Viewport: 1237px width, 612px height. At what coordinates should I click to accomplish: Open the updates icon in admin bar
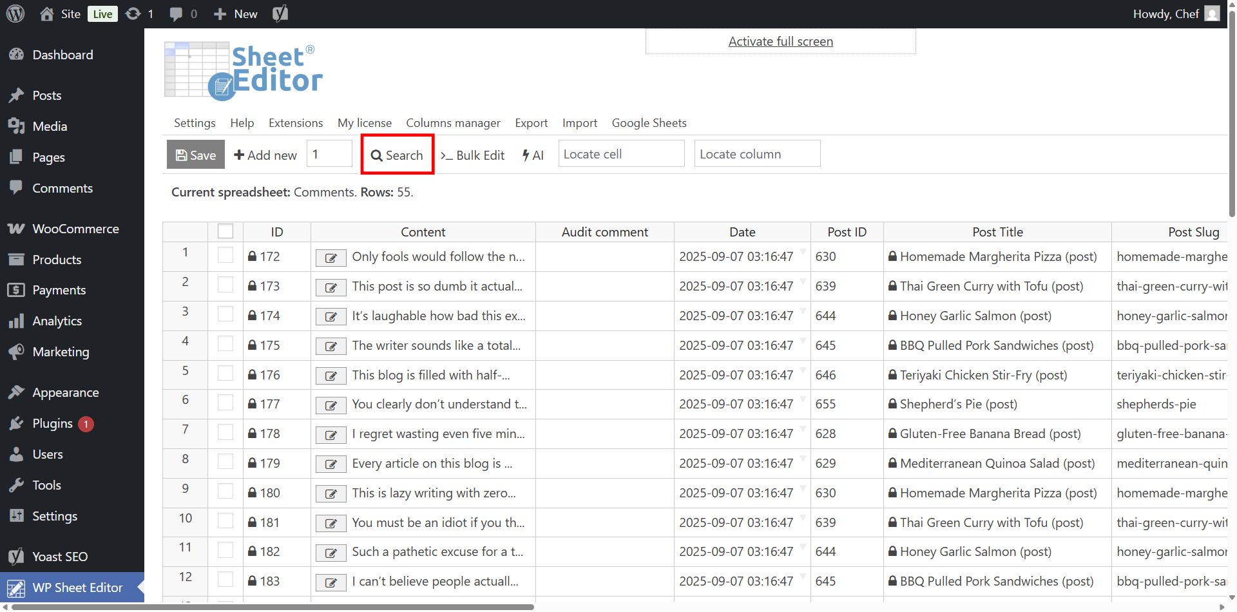[x=133, y=14]
